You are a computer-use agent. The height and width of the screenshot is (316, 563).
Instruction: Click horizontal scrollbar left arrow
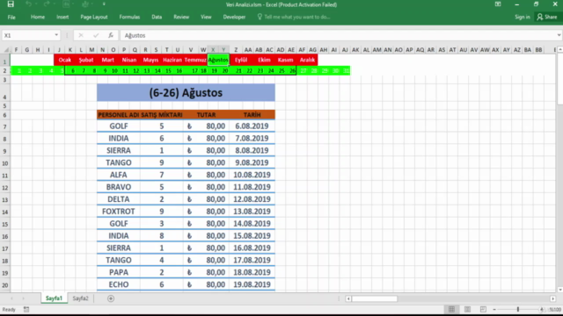coord(348,298)
